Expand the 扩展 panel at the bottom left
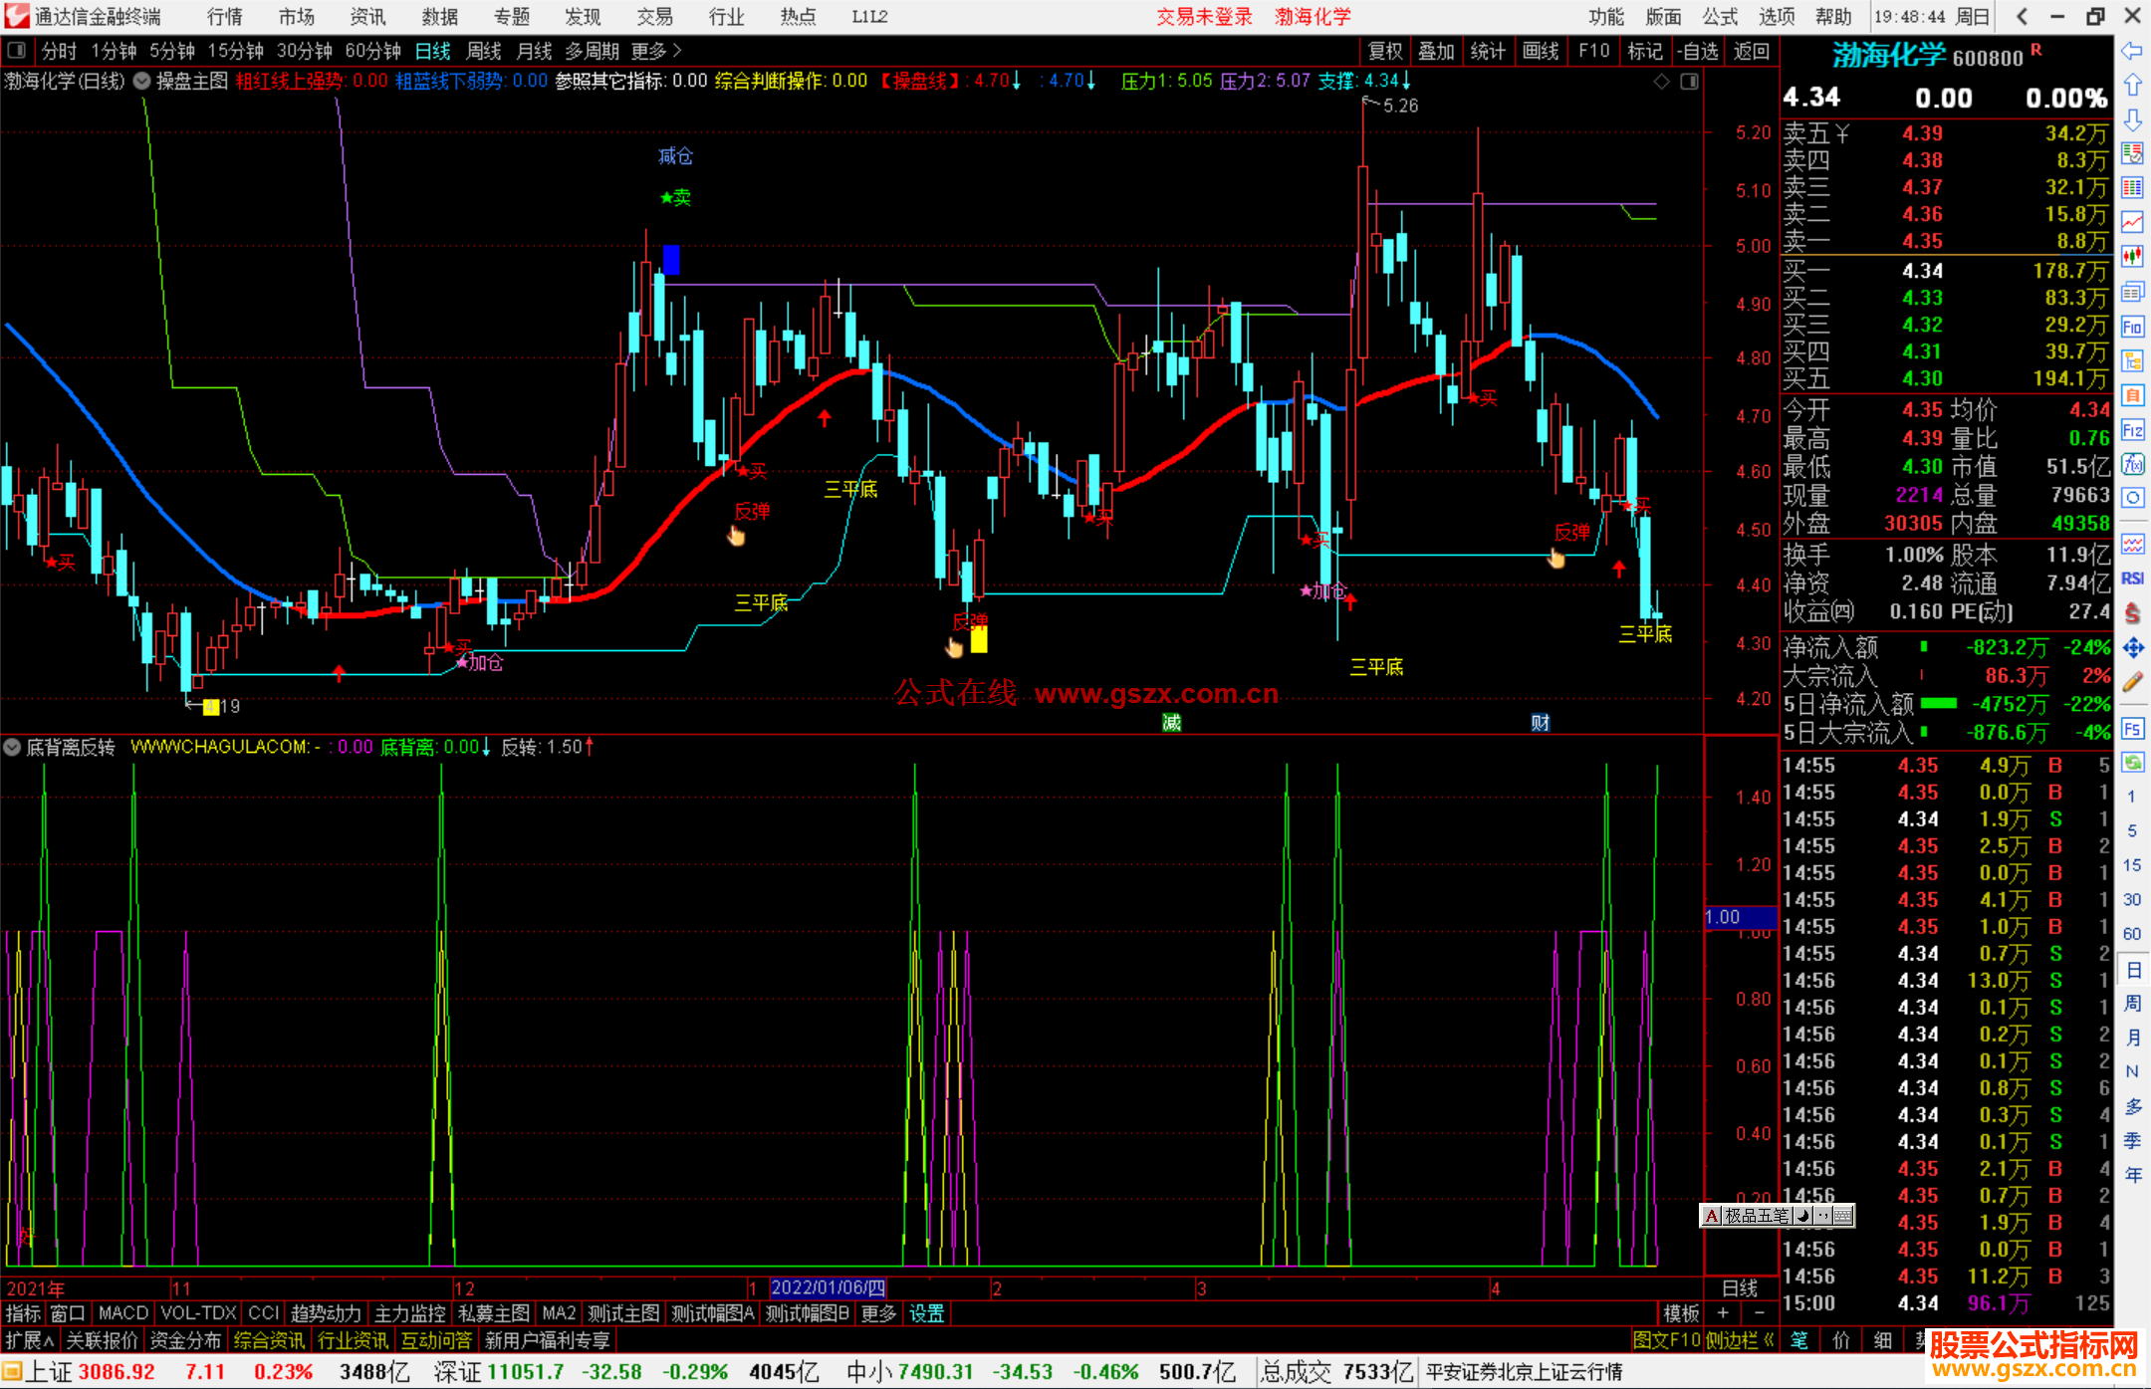 pyautogui.click(x=30, y=1340)
